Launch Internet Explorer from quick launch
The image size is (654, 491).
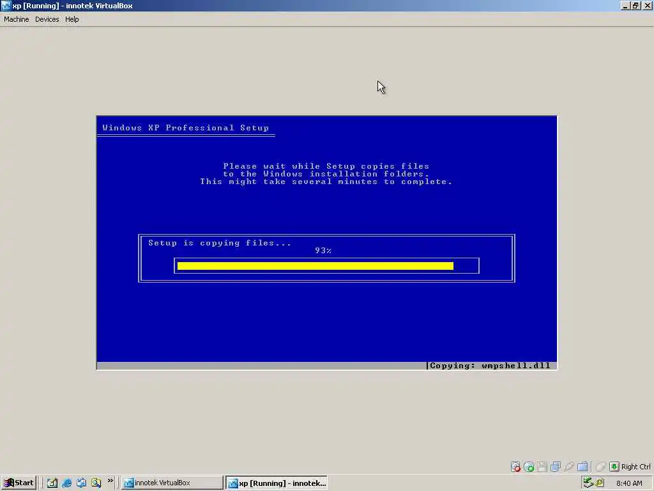[x=66, y=483]
